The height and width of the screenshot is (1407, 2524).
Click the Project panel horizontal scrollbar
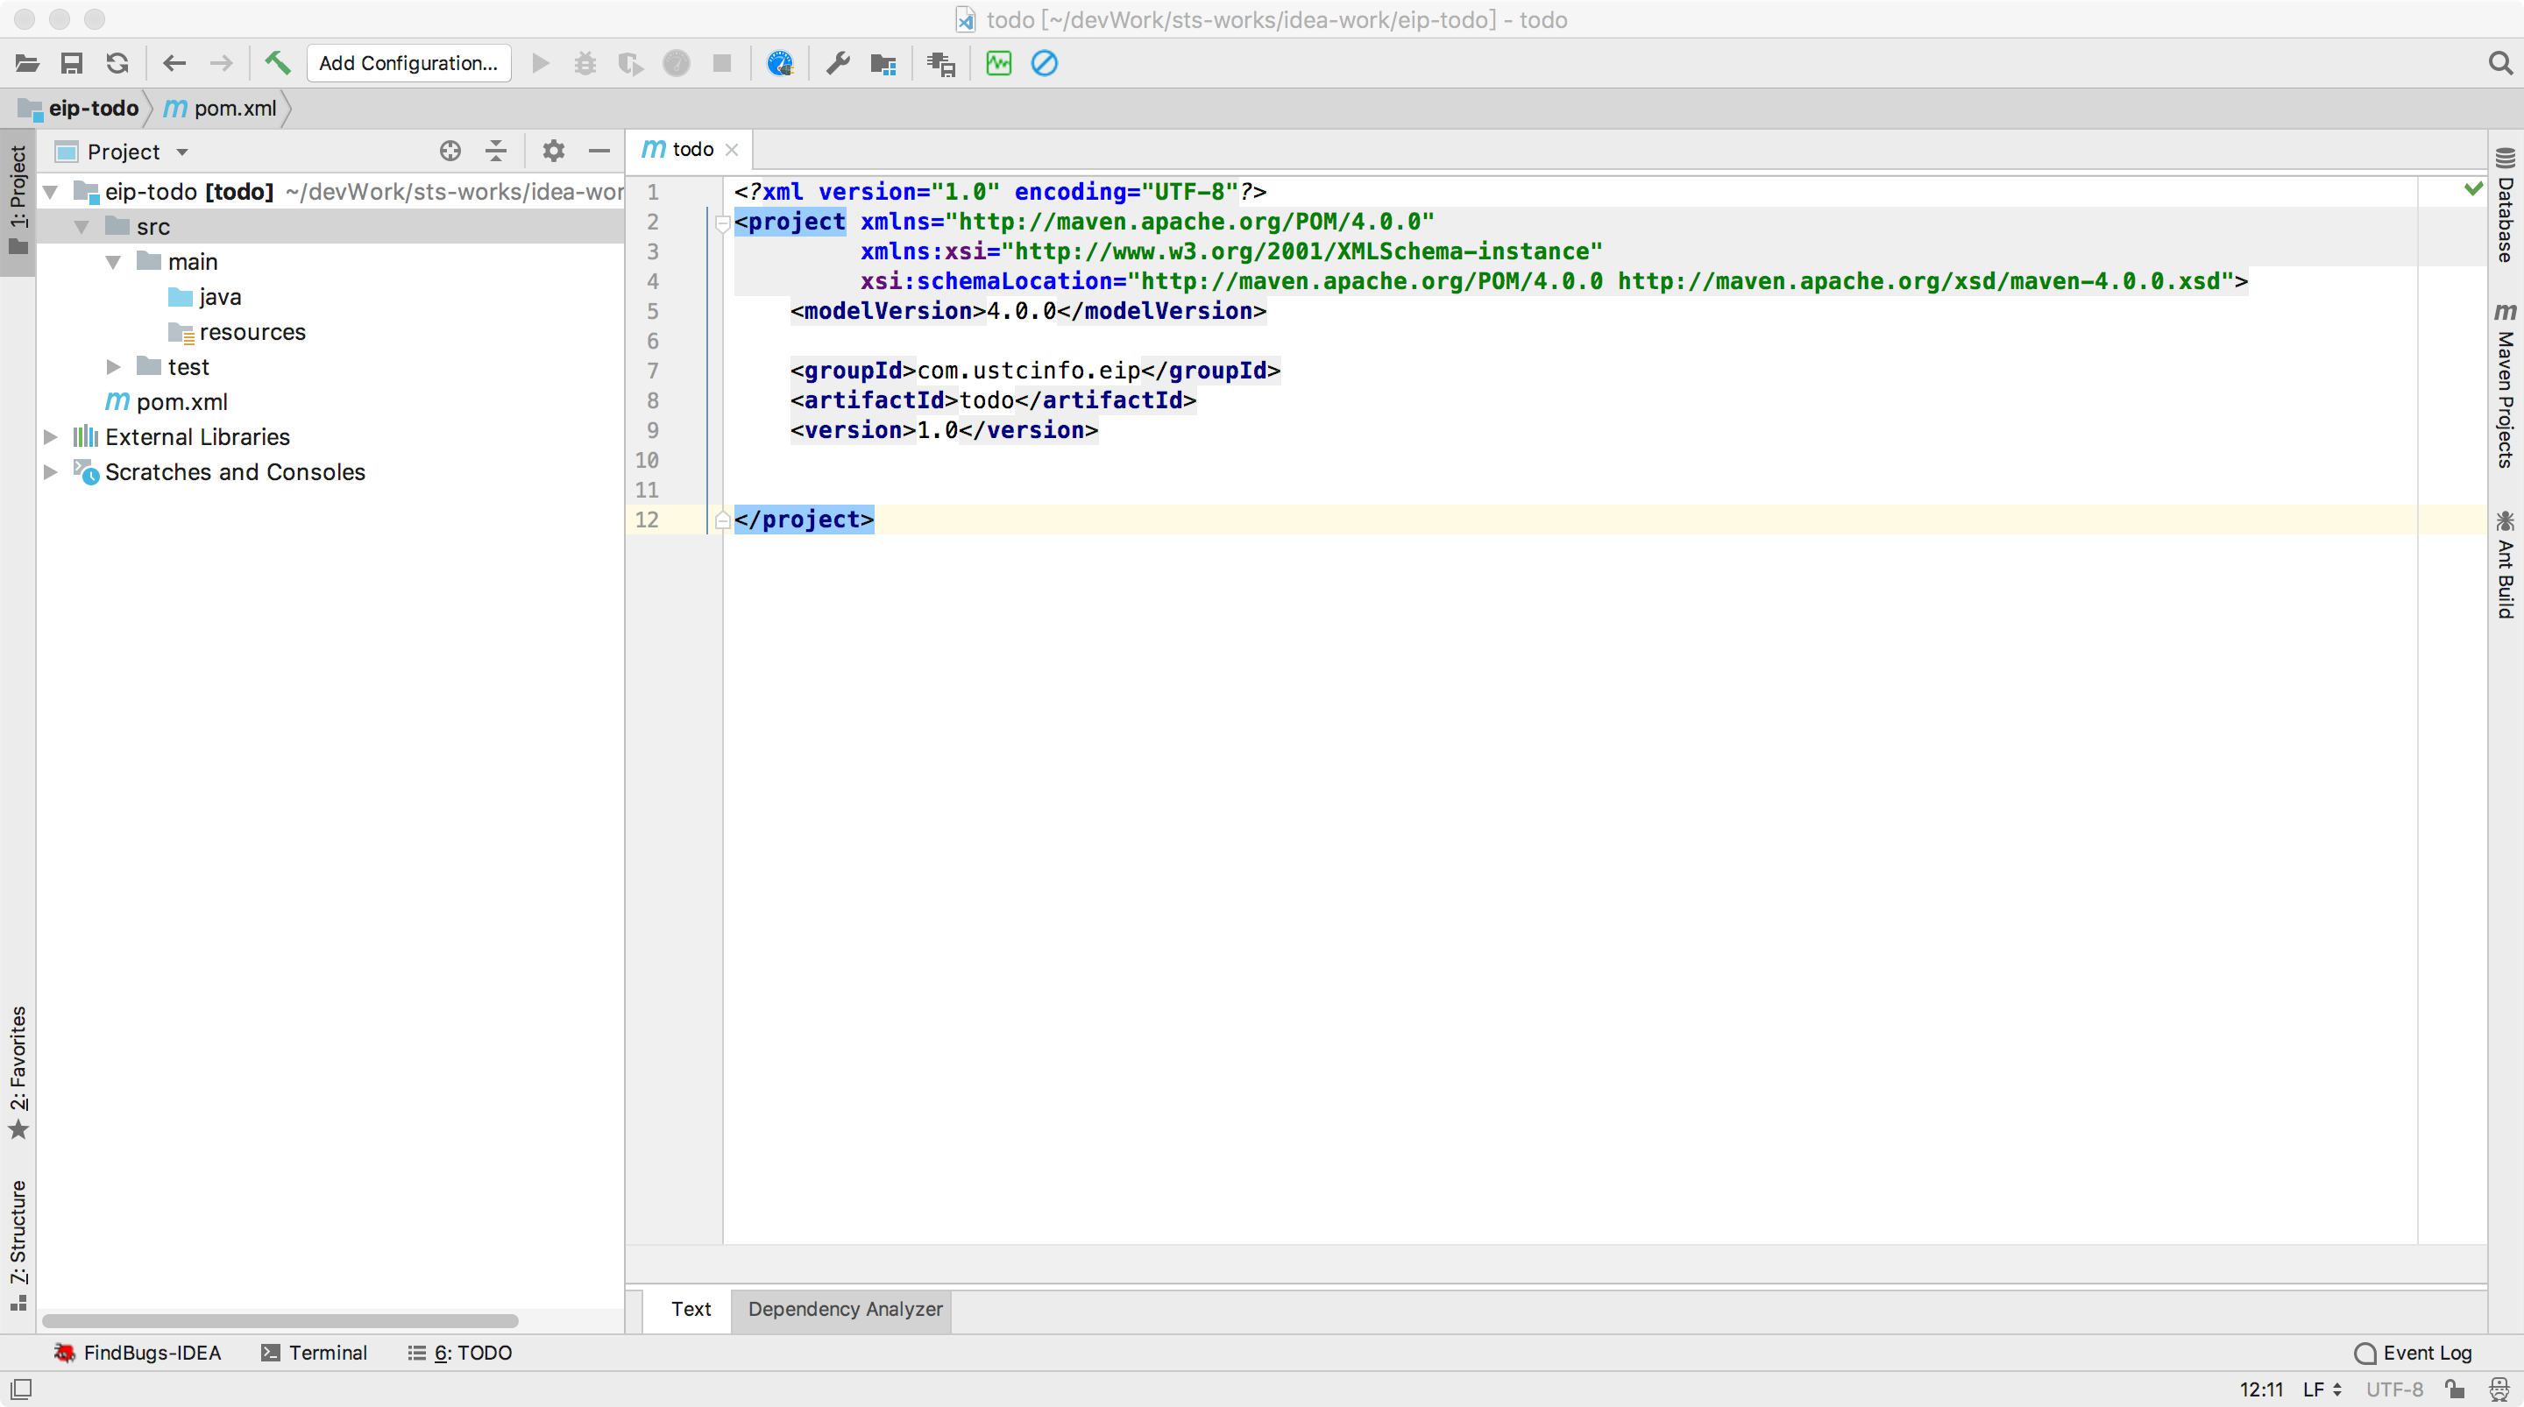coord(280,1321)
